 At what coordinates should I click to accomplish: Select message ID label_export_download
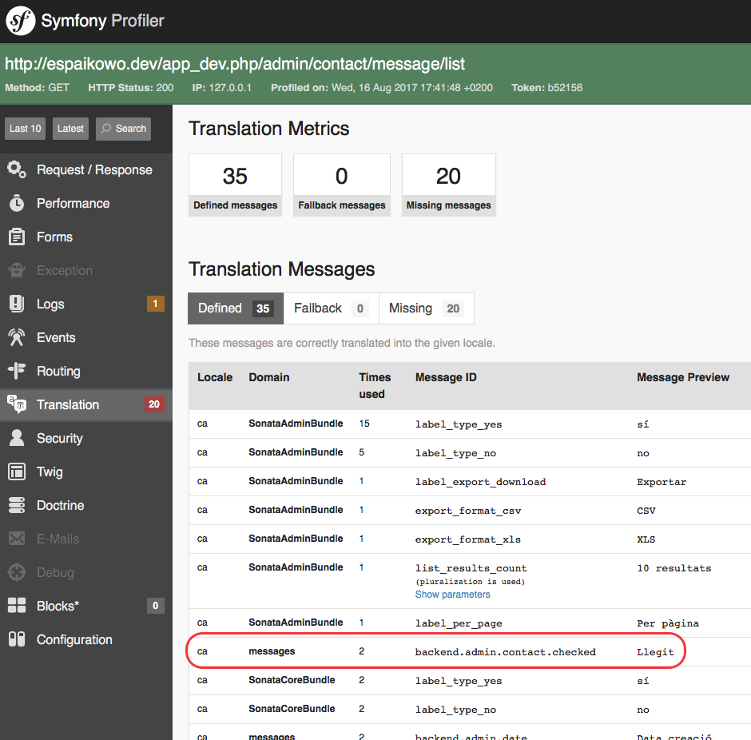pos(480,481)
